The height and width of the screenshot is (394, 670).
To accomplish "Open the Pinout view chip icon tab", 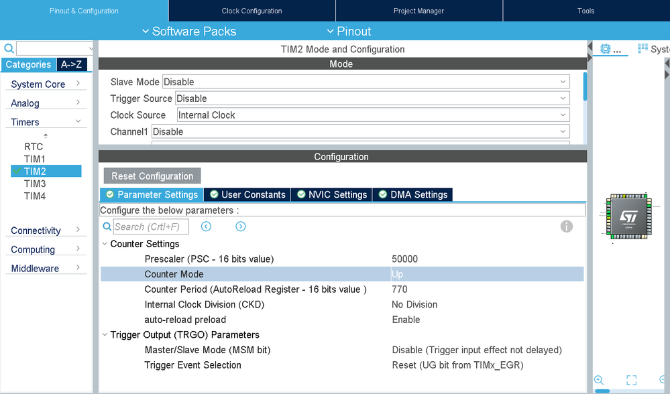I will pos(610,49).
